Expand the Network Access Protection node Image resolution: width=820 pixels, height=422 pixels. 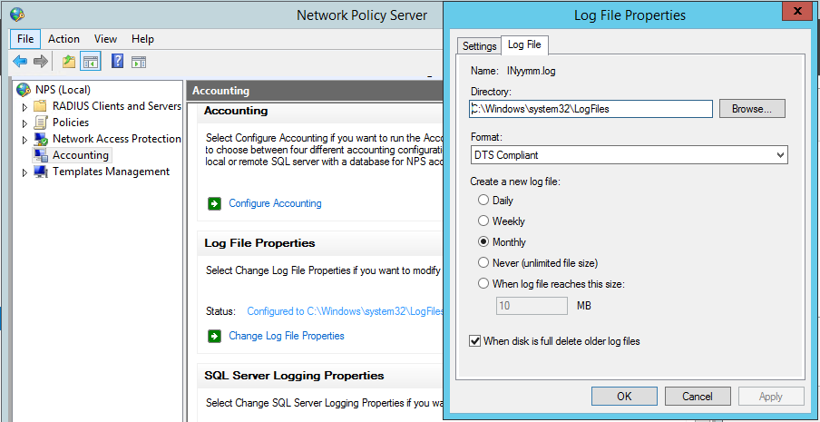(x=24, y=140)
